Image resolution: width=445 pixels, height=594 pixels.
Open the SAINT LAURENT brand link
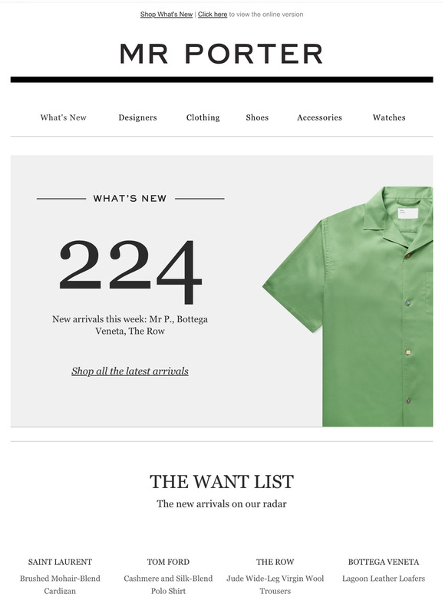pos(60,562)
